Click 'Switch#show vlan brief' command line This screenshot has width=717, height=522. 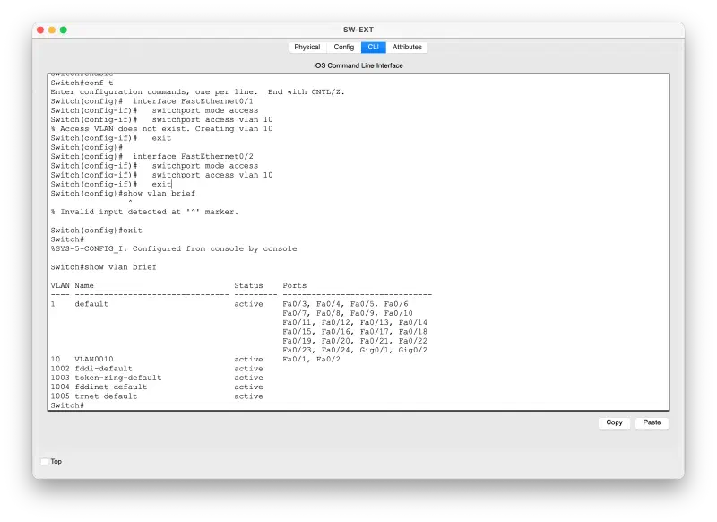pyautogui.click(x=103, y=266)
